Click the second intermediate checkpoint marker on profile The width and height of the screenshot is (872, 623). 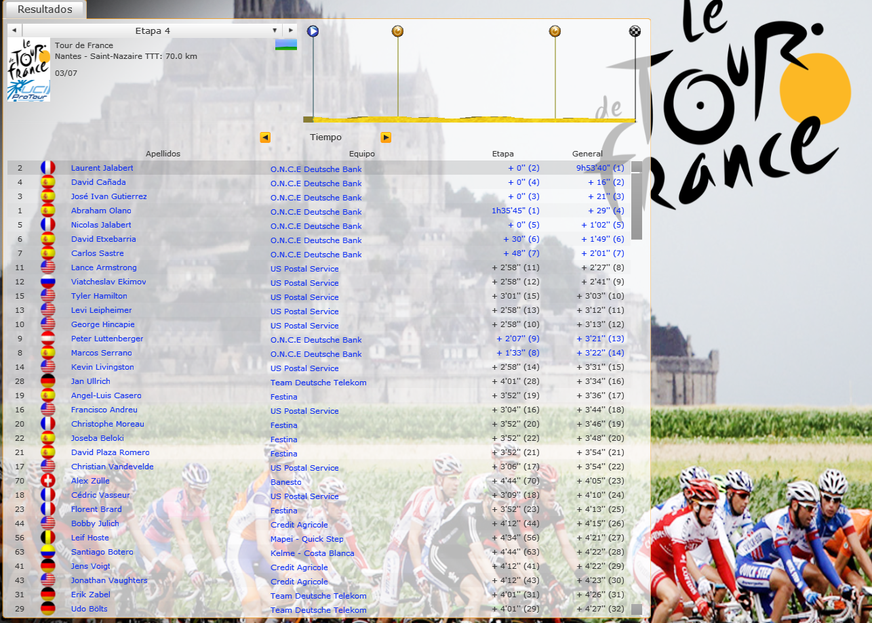click(555, 31)
